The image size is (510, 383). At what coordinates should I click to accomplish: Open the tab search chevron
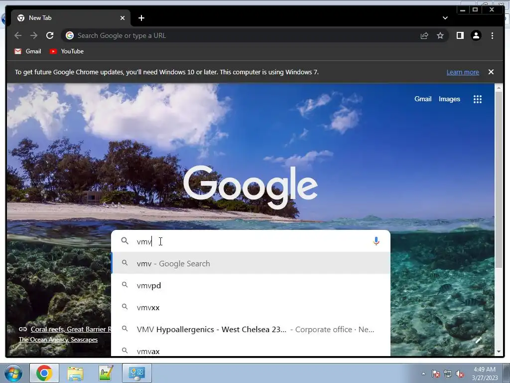pyautogui.click(x=445, y=18)
